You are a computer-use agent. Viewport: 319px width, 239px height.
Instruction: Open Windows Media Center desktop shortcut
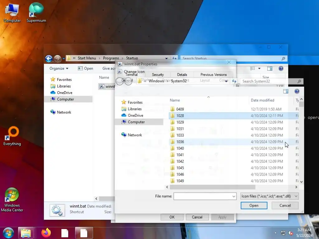click(x=12, y=200)
